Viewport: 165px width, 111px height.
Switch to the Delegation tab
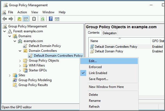point(110,33)
